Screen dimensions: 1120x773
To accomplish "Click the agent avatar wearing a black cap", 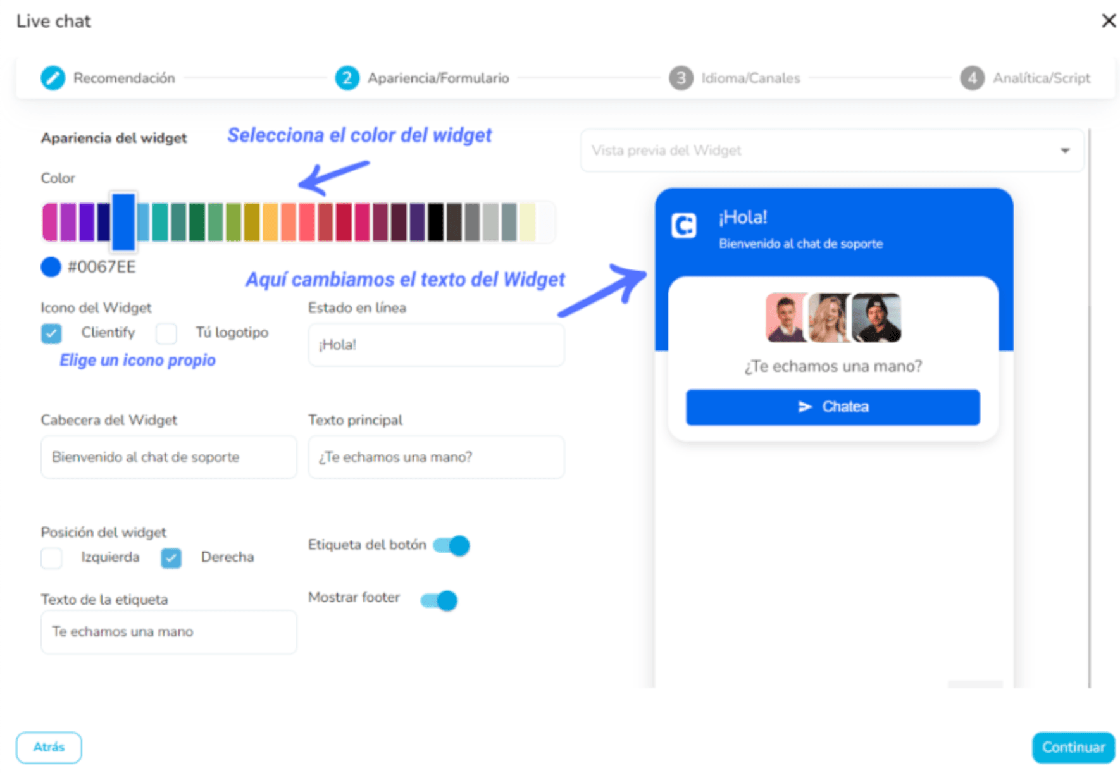I will click(x=876, y=318).
